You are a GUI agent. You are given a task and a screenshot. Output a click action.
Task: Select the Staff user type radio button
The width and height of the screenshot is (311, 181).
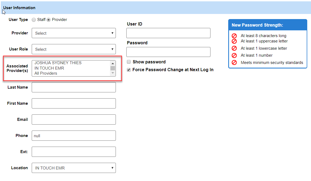coord(34,20)
